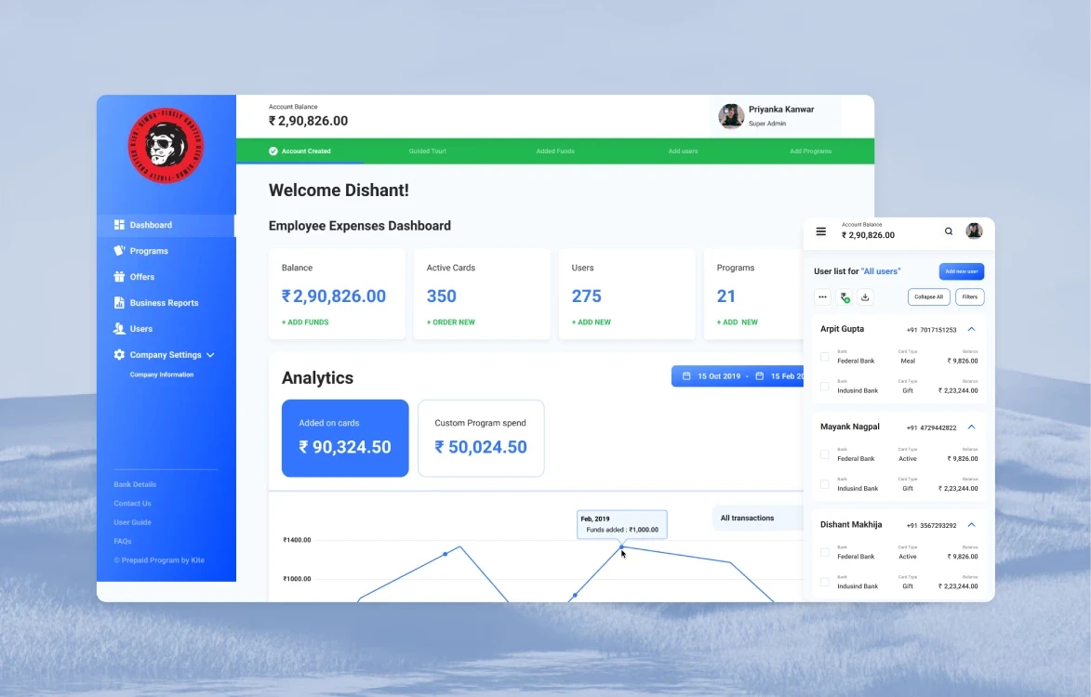Open Business Reports in the sidebar

[166, 303]
